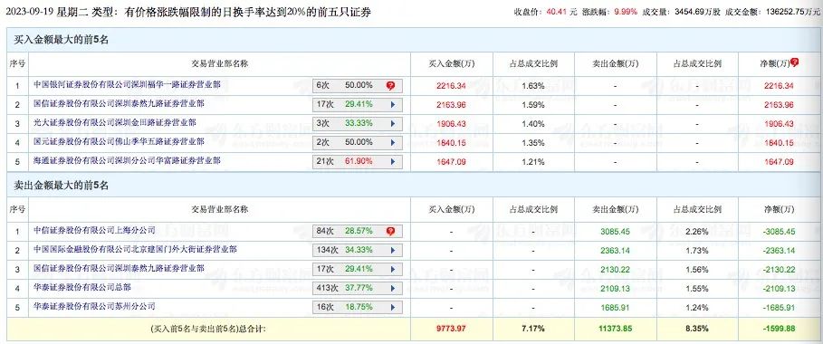Viewport: 823px width, 344px height.
Task: Click arrow icon in 华泰证券总部 413次 row
Action: pyautogui.click(x=392, y=288)
